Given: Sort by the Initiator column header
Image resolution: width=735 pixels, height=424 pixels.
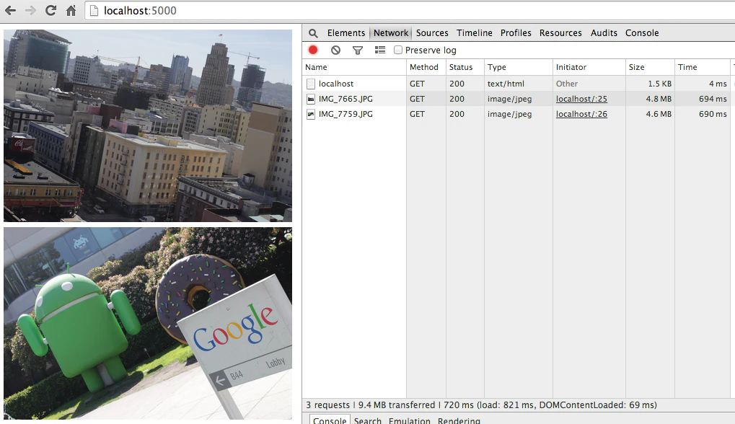Looking at the screenshot, I should coord(589,67).
